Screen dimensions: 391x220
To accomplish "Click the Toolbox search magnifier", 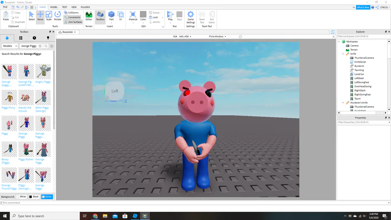I will coord(46,46).
